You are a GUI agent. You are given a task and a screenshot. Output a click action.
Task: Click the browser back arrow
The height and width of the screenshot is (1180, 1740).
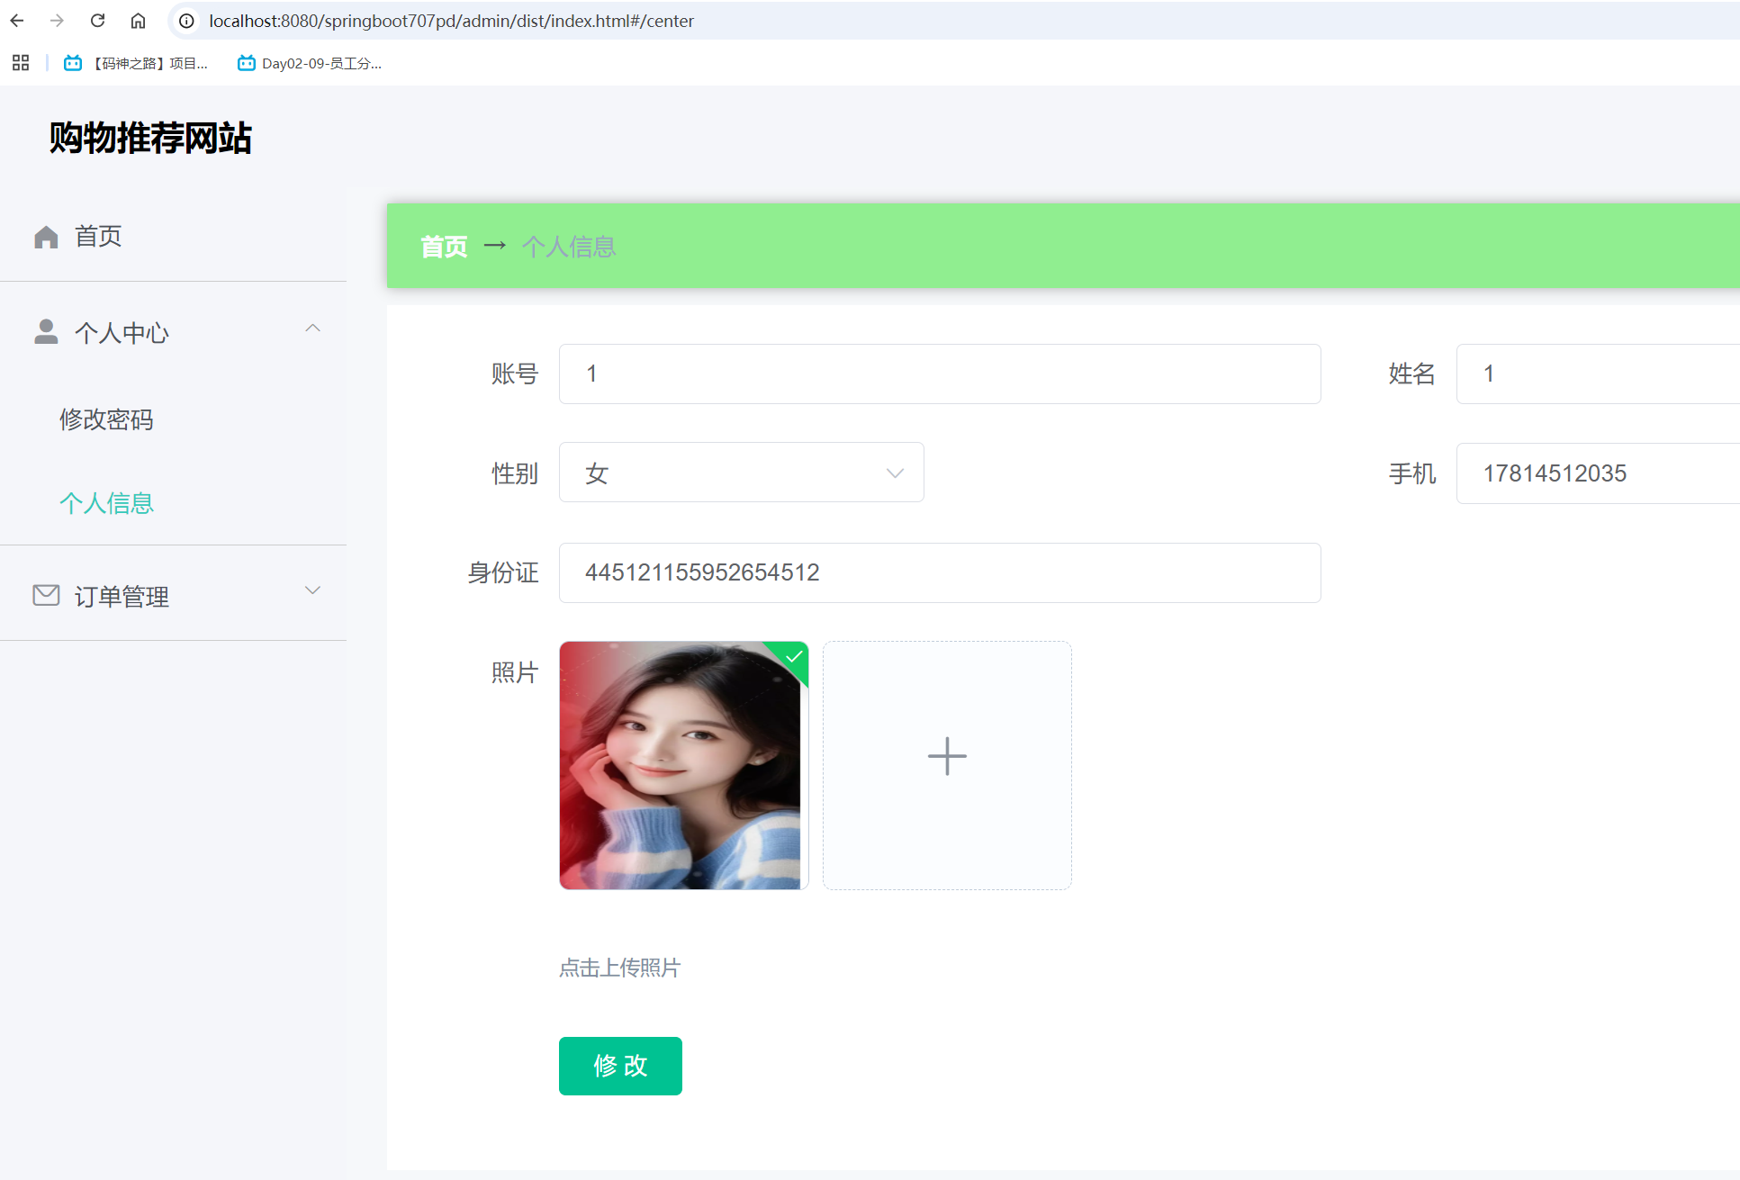(17, 20)
